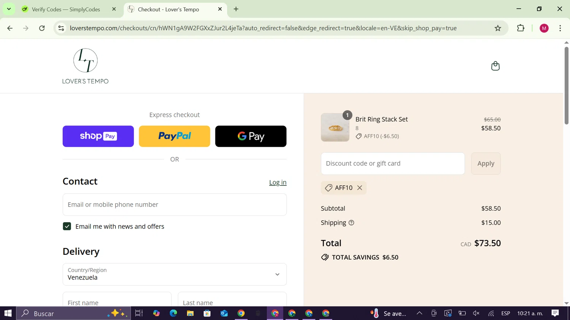Click the address bar URL
570x320 pixels.
click(x=263, y=28)
